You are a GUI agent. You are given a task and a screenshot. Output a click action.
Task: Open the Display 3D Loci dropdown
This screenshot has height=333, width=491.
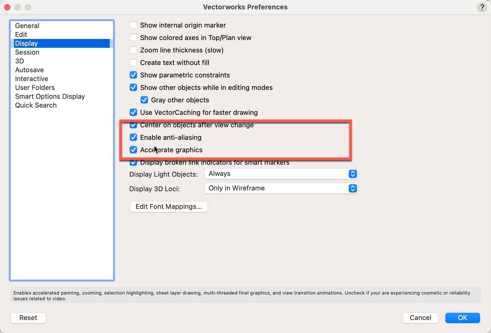(281, 188)
